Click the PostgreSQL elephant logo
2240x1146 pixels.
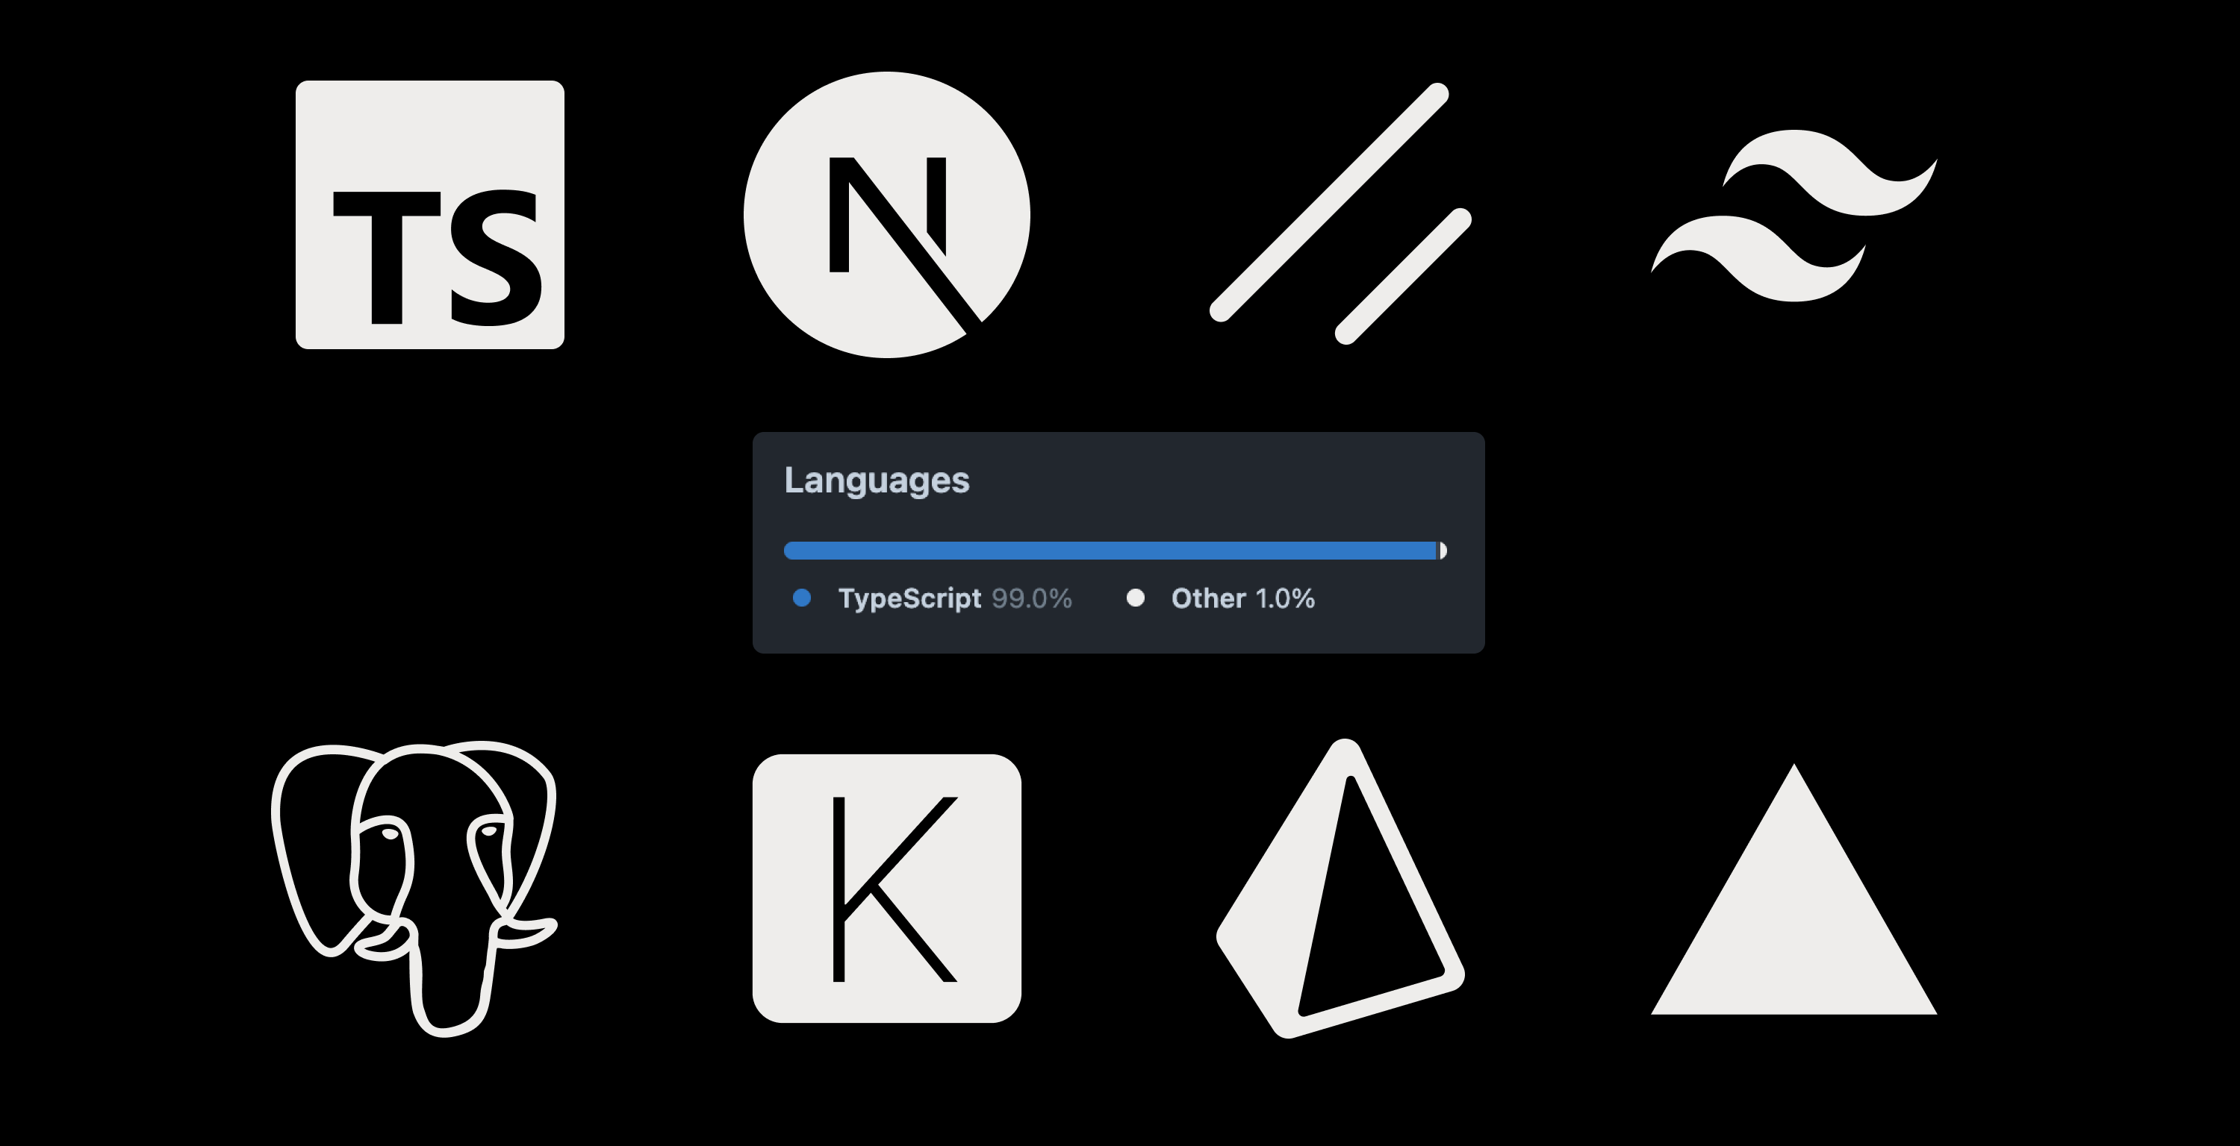tap(414, 889)
